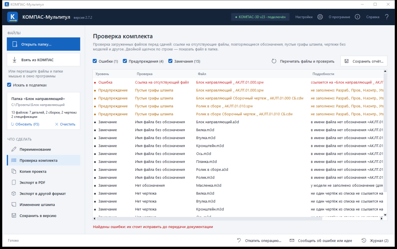Click the download arrow icon for Взять из КОМПАС
Image resolution: width=397 pixels, height=249 pixels.
14,60
